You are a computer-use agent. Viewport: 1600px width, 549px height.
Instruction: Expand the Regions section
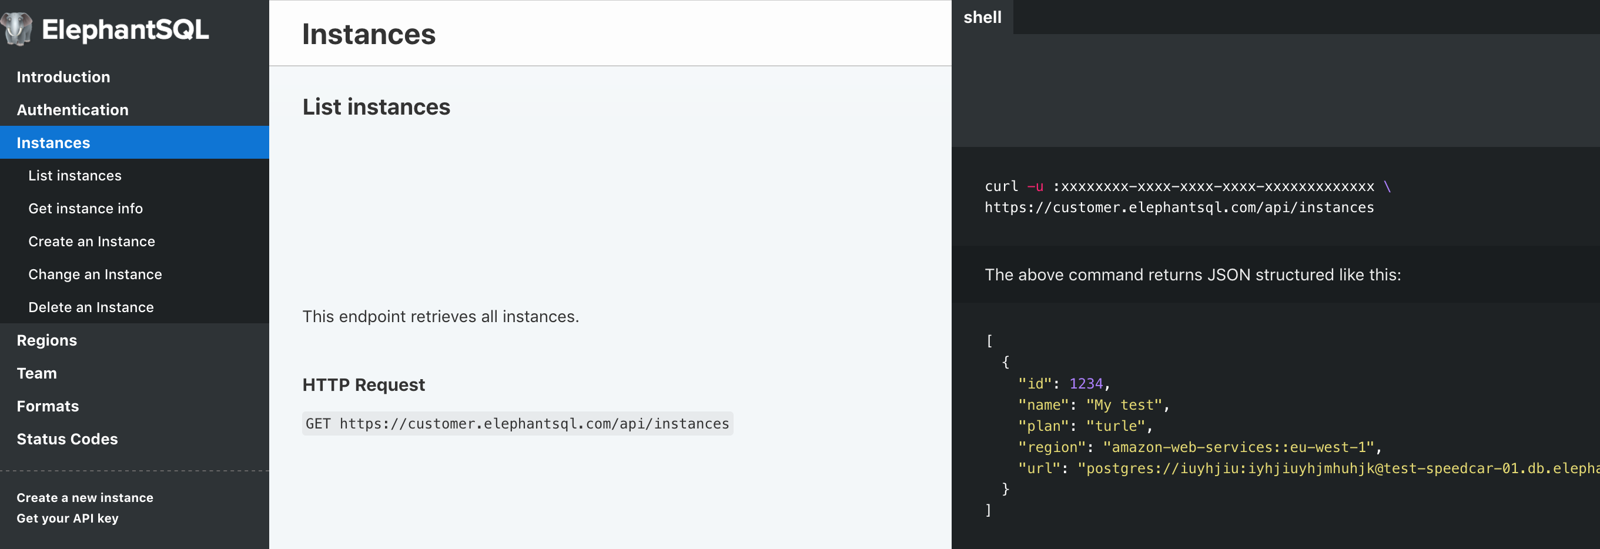(46, 340)
